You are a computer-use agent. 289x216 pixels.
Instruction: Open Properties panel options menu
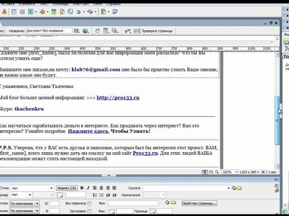(276, 180)
